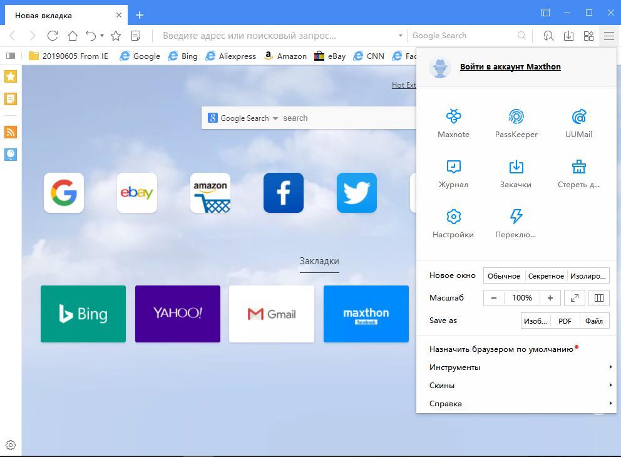Open the maxthon facebook tile

[x=366, y=314]
